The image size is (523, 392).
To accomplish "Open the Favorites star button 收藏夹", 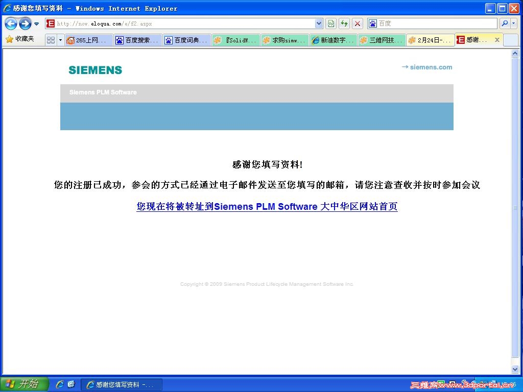I will (20, 39).
